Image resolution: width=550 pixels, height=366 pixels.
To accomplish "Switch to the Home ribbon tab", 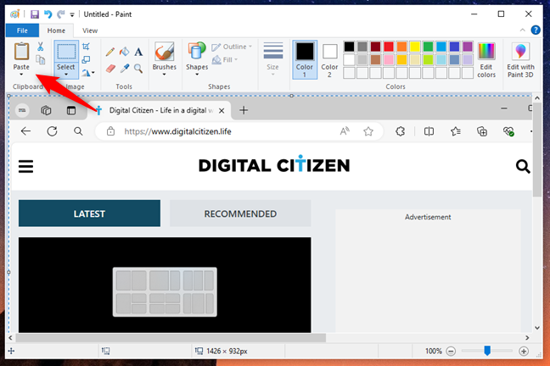I will coord(56,30).
